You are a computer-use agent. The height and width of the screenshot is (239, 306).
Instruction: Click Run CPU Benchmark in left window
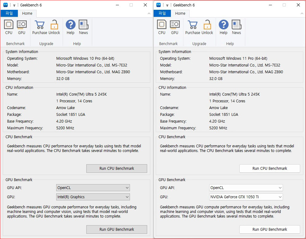[117, 168]
